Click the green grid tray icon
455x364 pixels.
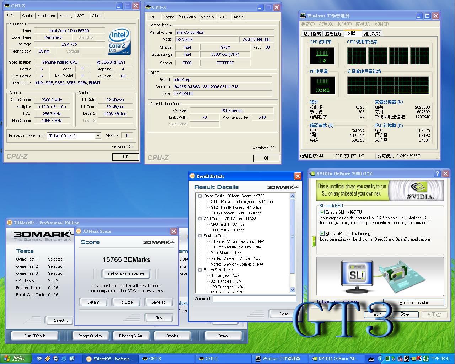tap(387, 359)
